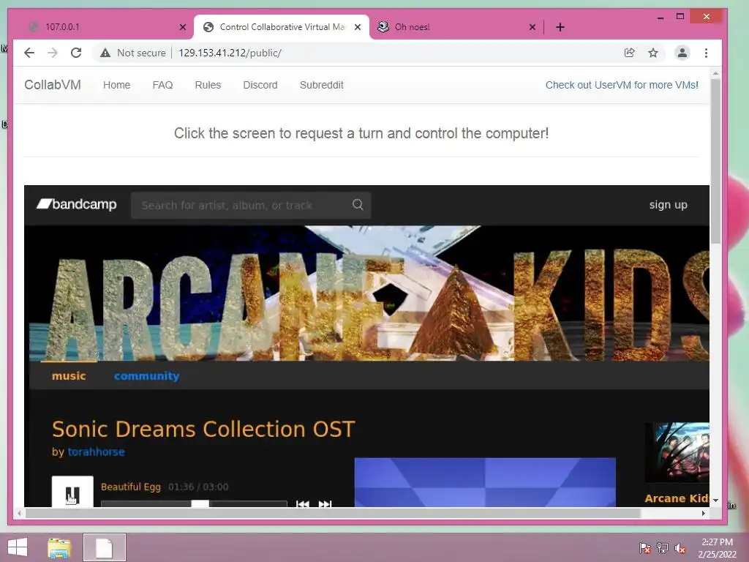Open the Discord link

260,85
